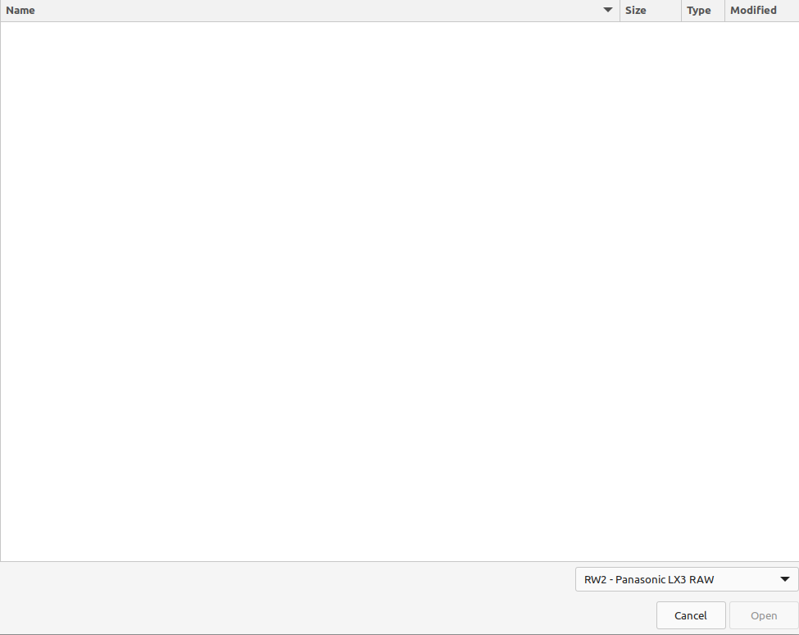Click the sort arrow in the Name header
The height and width of the screenshot is (635, 799).
(607, 10)
